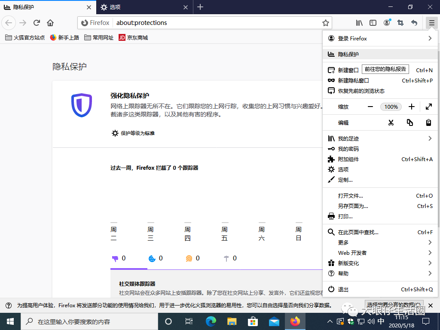Enter full screen via the arrows icon

click(x=428, y=107)
